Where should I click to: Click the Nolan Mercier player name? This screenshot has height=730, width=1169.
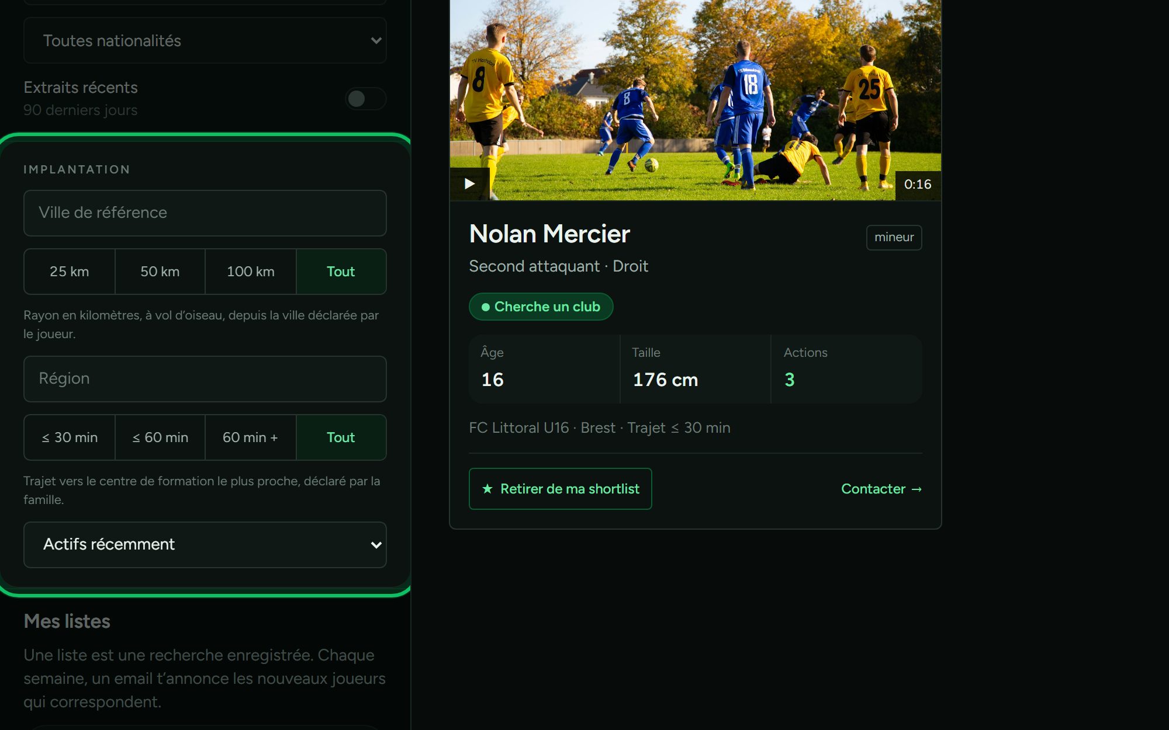click(549, 234)
